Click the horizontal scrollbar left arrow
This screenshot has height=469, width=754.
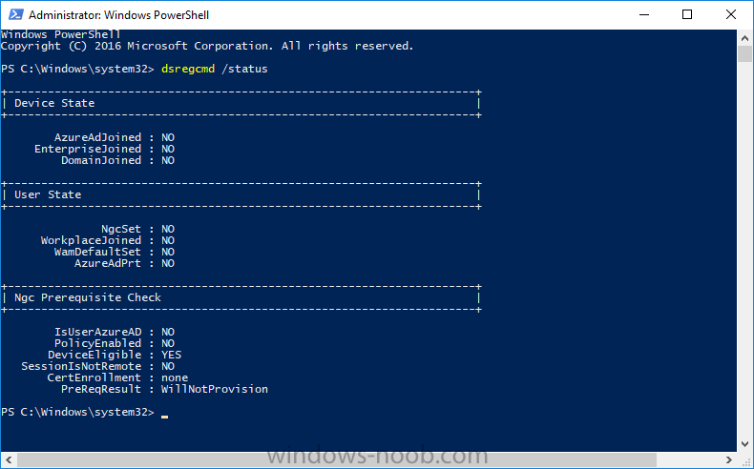[x=9, y=459]
